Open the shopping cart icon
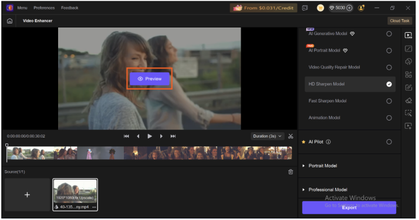 click(x=320, y=8)
